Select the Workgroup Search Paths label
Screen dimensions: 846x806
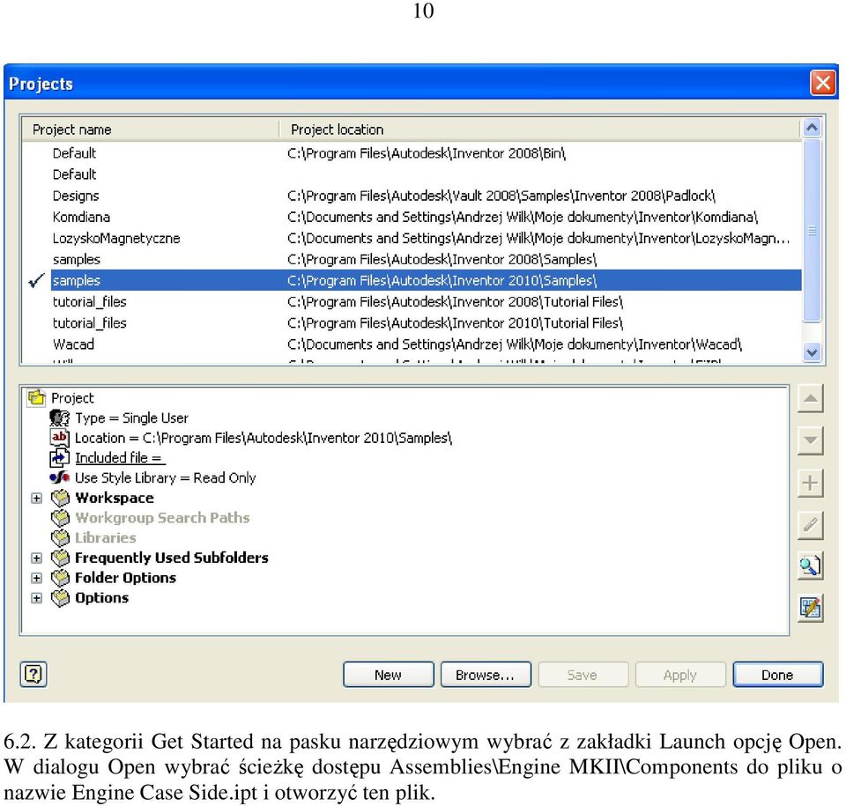(x=162, y=518)
